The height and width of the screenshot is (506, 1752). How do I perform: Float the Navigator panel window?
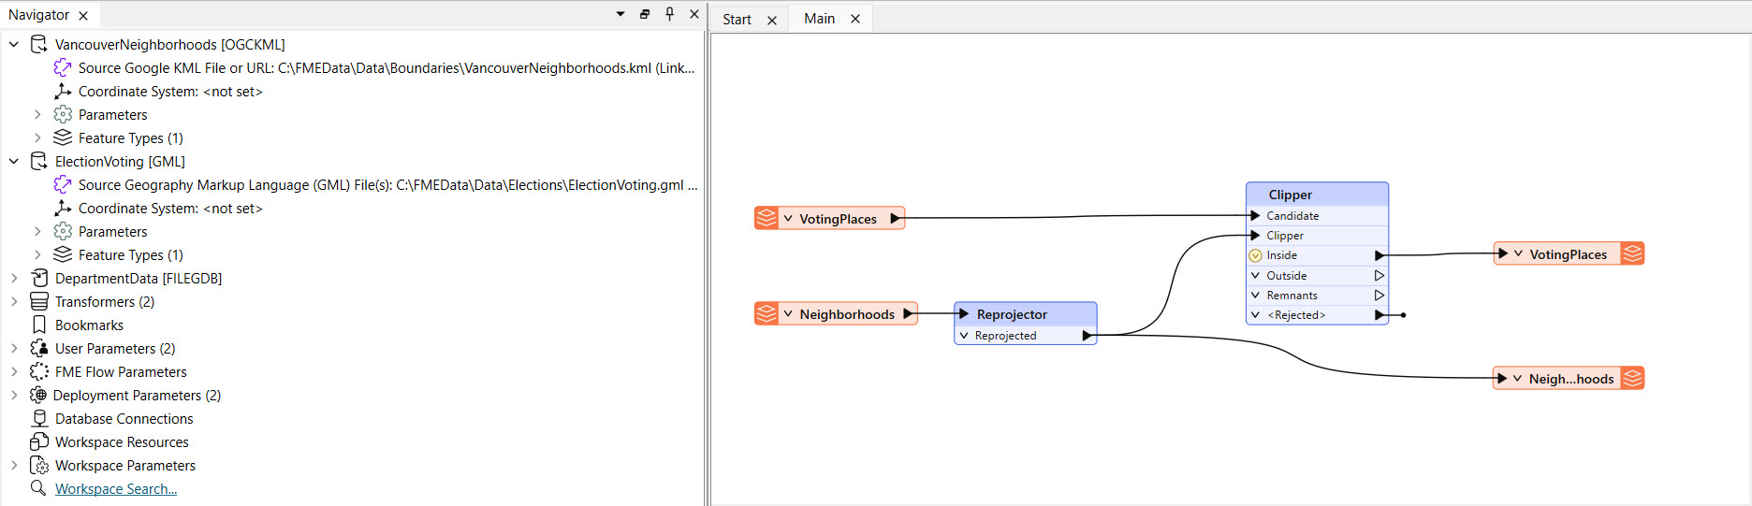point(645,14)
